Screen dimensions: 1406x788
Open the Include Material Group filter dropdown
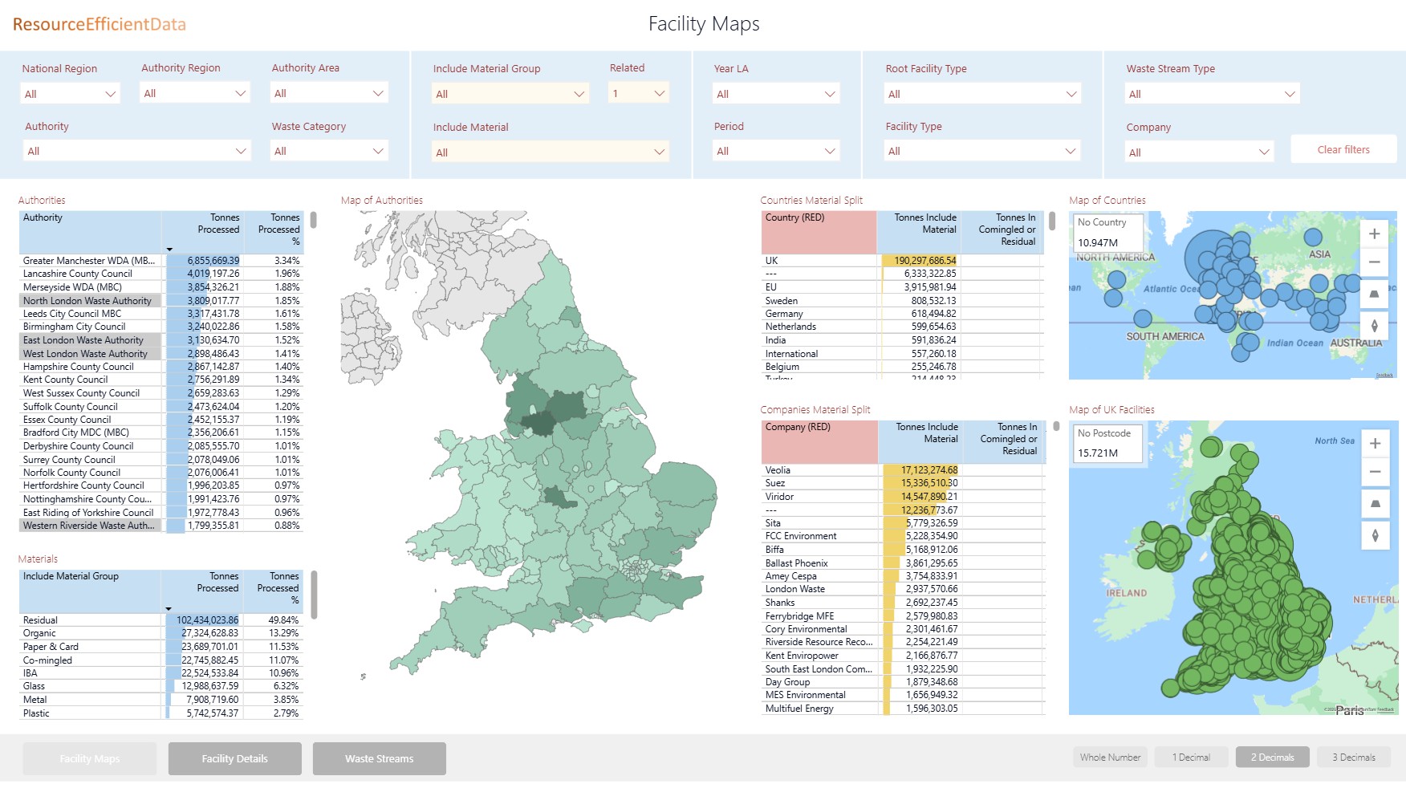[x=510, y=94]
